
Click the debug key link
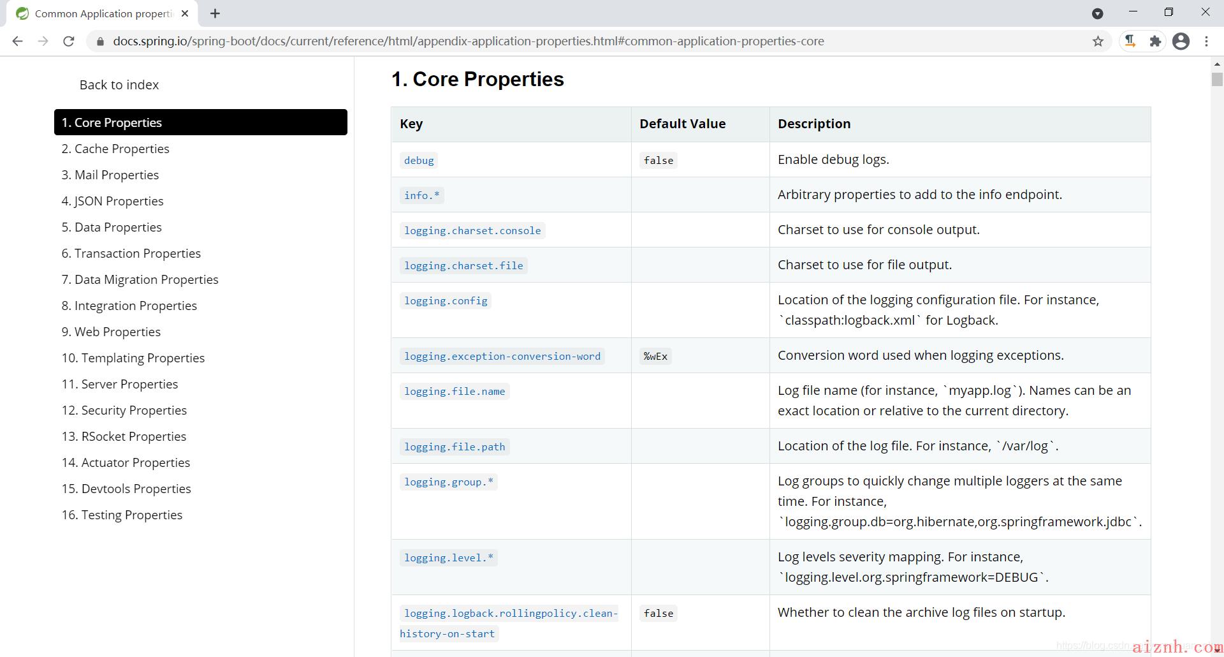(419, 161)
